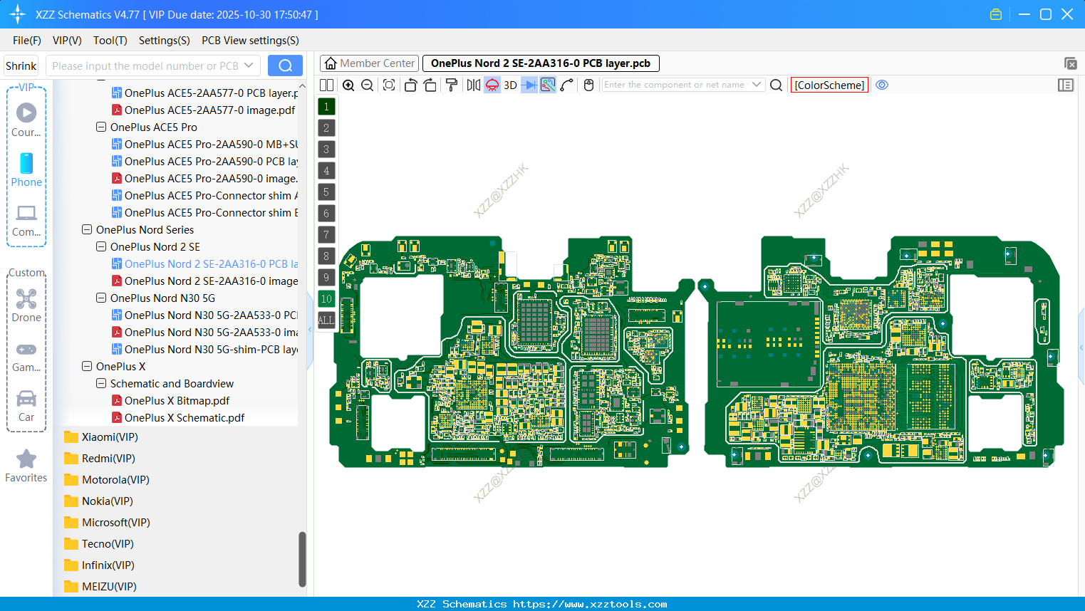1085x611 pixels.
Task: Select the zoom out tool
Action: (367, 85)
